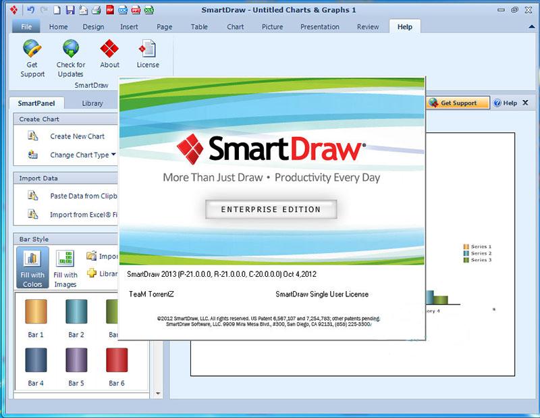Undo the last action
Viewport: 540px width, 418px height.
31,10
